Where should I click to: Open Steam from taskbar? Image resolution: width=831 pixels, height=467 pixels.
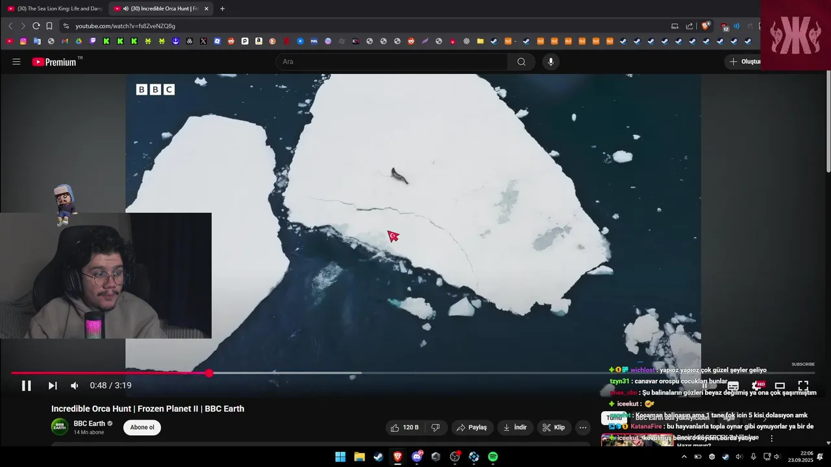click(378, 457)
